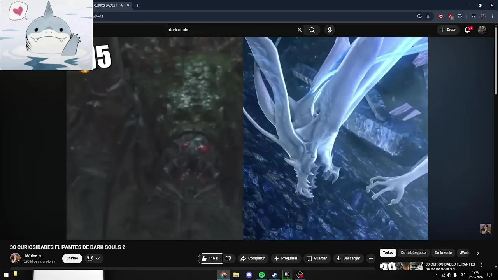The height and width of the screenshot is (280, 498).
Task: Open the taskbar clock and calendar
Action: click(476, 275)
